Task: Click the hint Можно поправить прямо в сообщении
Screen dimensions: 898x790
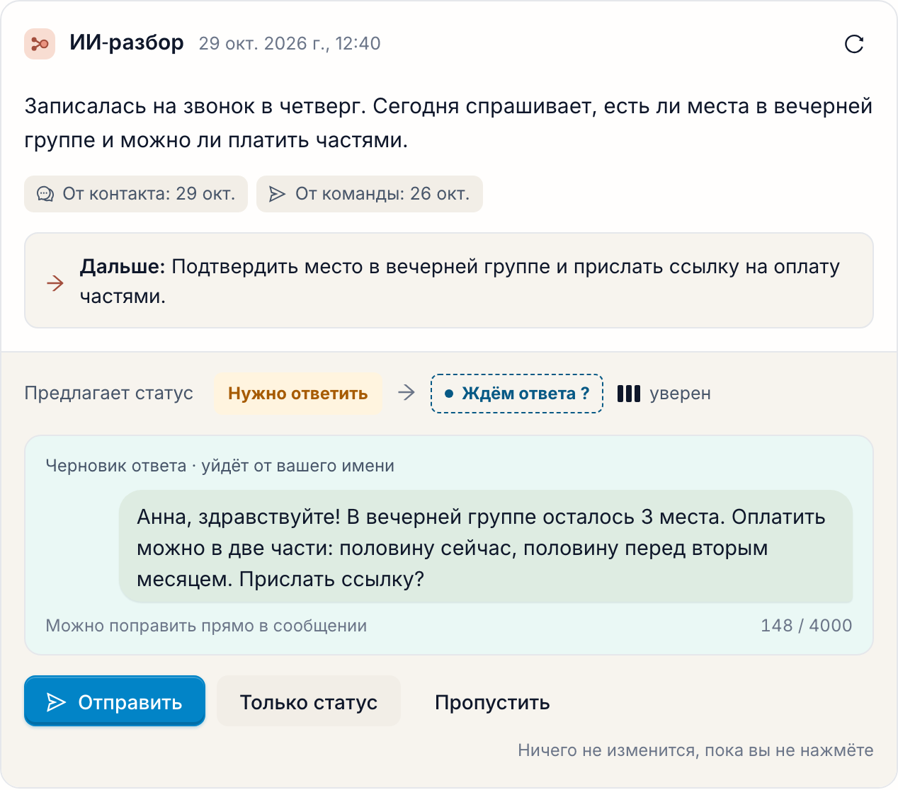Action: [x=207, y=626]
